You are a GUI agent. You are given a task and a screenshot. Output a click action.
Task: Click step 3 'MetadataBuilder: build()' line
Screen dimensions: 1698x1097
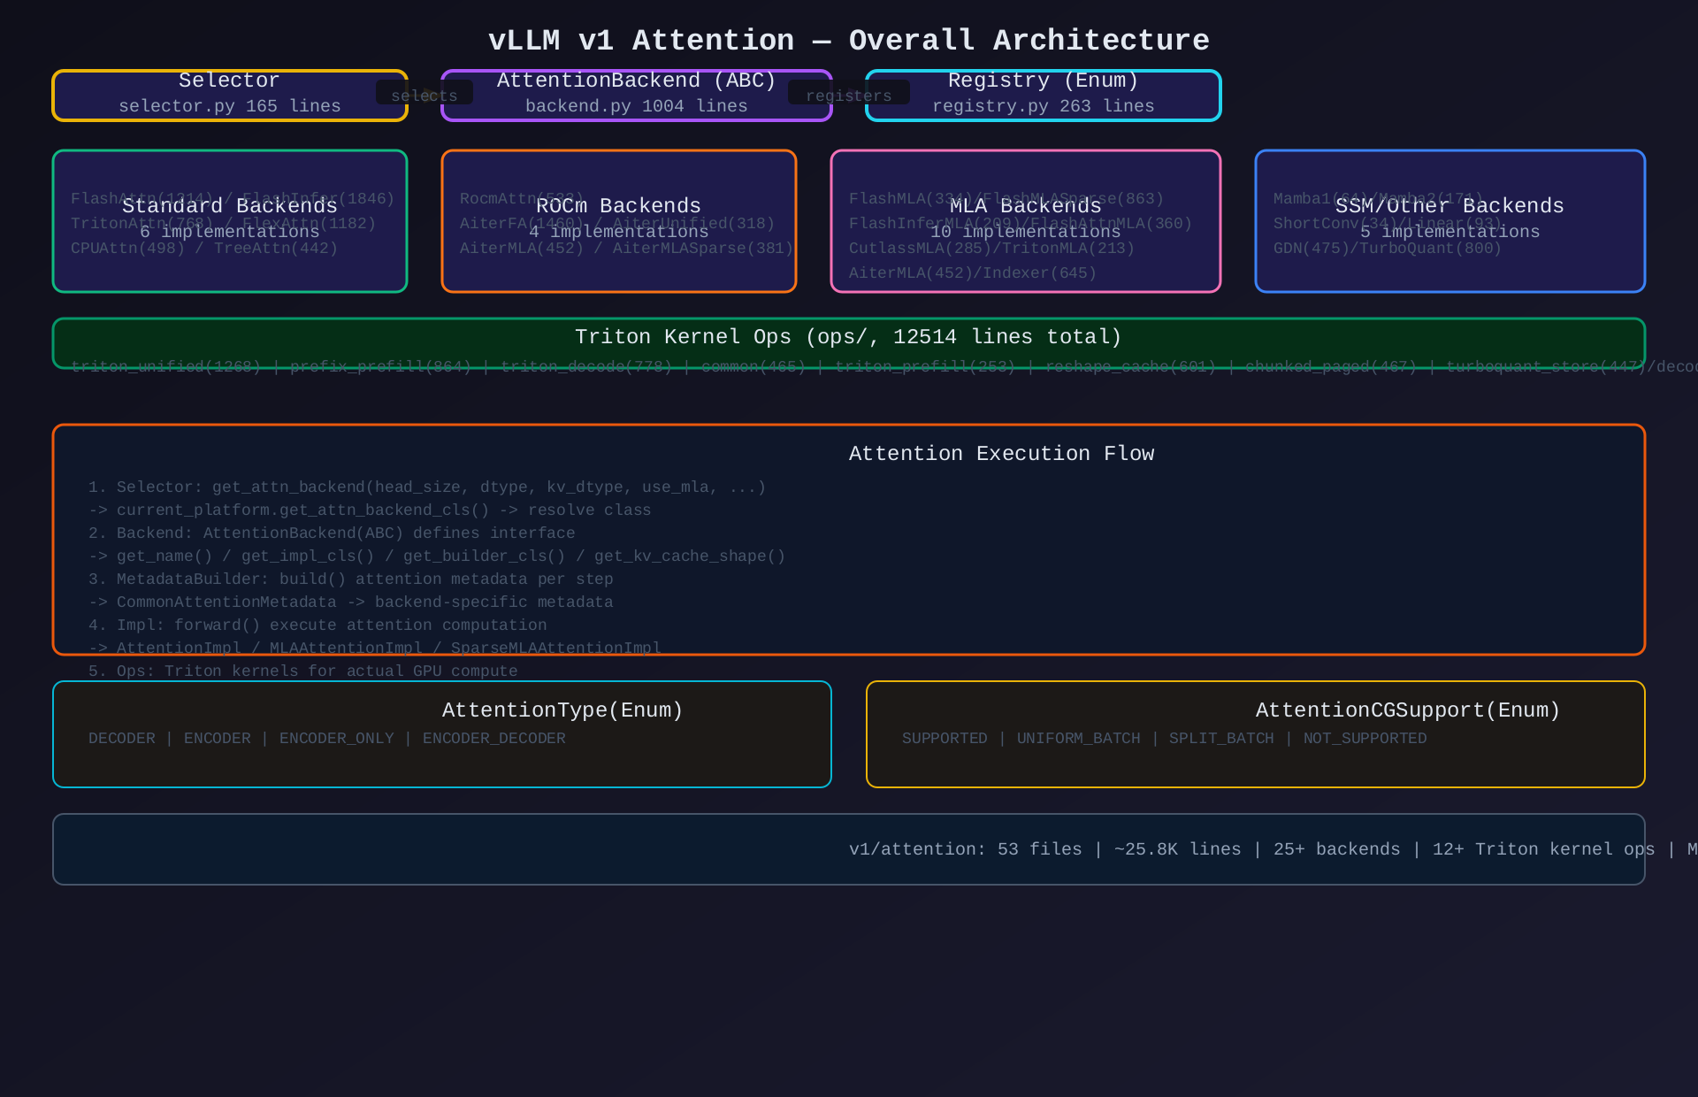tap(350, 579)
